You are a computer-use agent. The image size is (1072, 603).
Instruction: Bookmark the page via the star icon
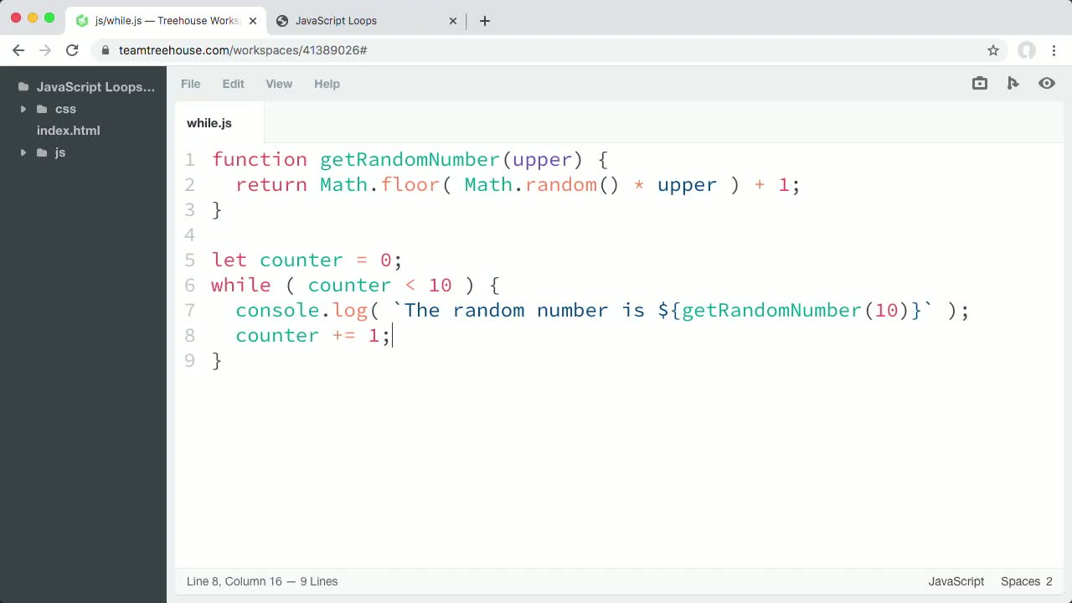[x=993, y=50]
